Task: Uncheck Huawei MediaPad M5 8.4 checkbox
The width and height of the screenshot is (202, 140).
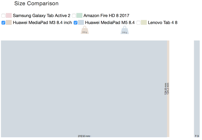Action: point(75,23)
